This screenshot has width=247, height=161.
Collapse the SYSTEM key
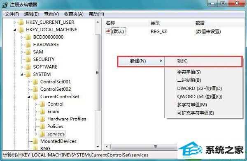pyautogui.click(x=22, y=74)
